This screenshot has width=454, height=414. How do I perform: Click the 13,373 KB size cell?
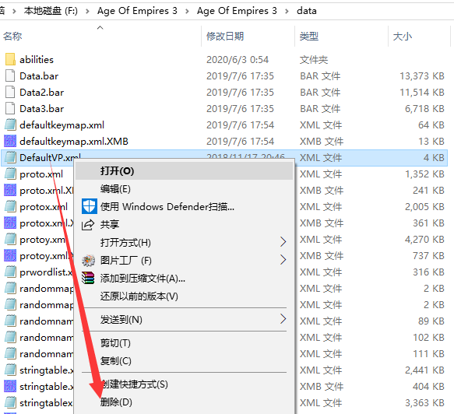422,75
